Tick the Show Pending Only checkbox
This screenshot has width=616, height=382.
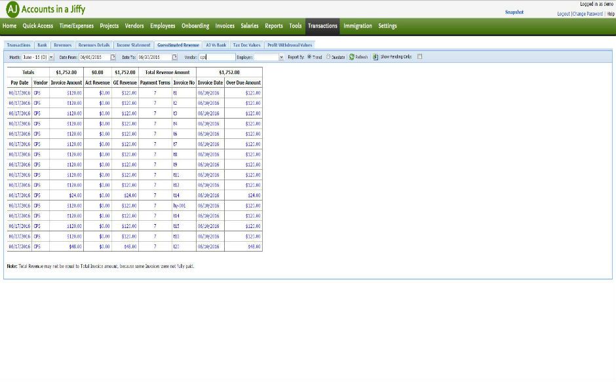coord(419,56)
